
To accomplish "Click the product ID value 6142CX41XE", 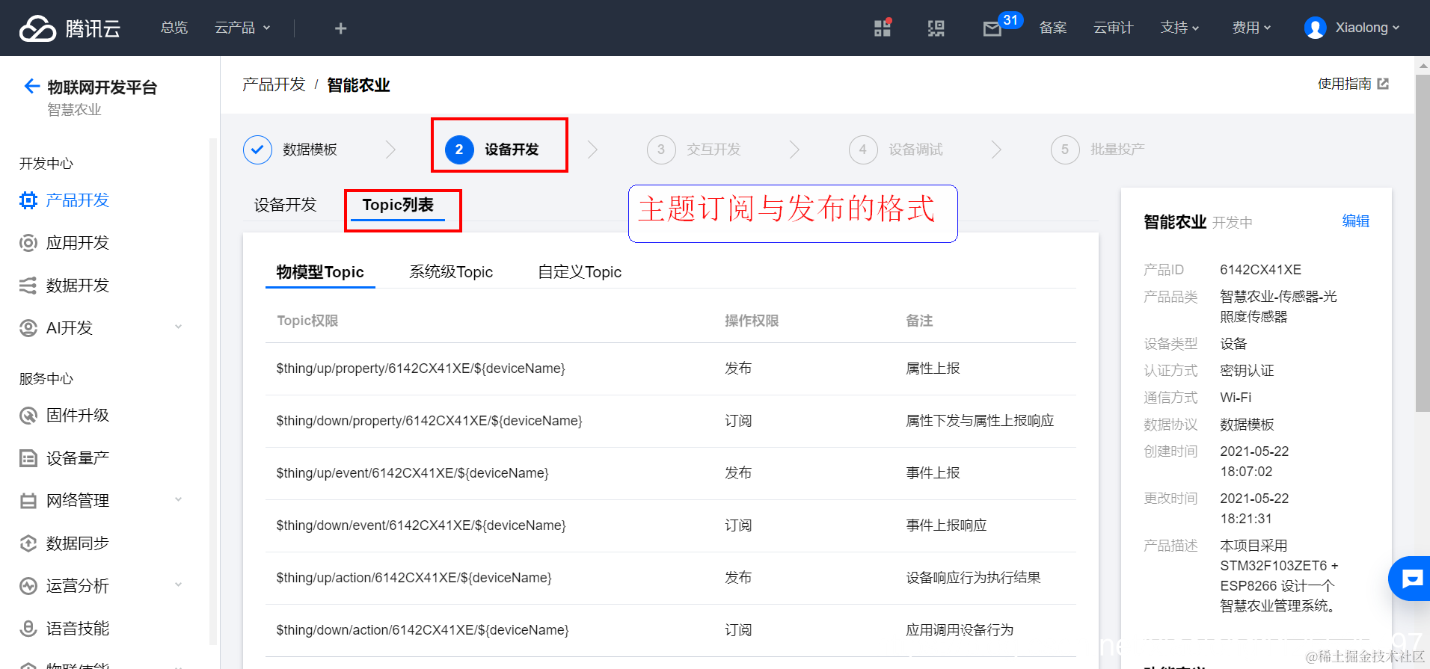I will coord(1260,270).
